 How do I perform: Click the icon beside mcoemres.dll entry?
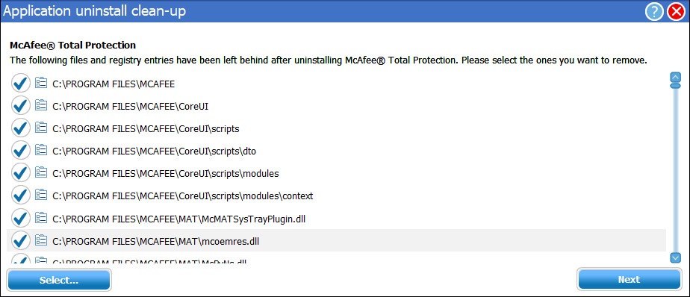coord(41,240)
